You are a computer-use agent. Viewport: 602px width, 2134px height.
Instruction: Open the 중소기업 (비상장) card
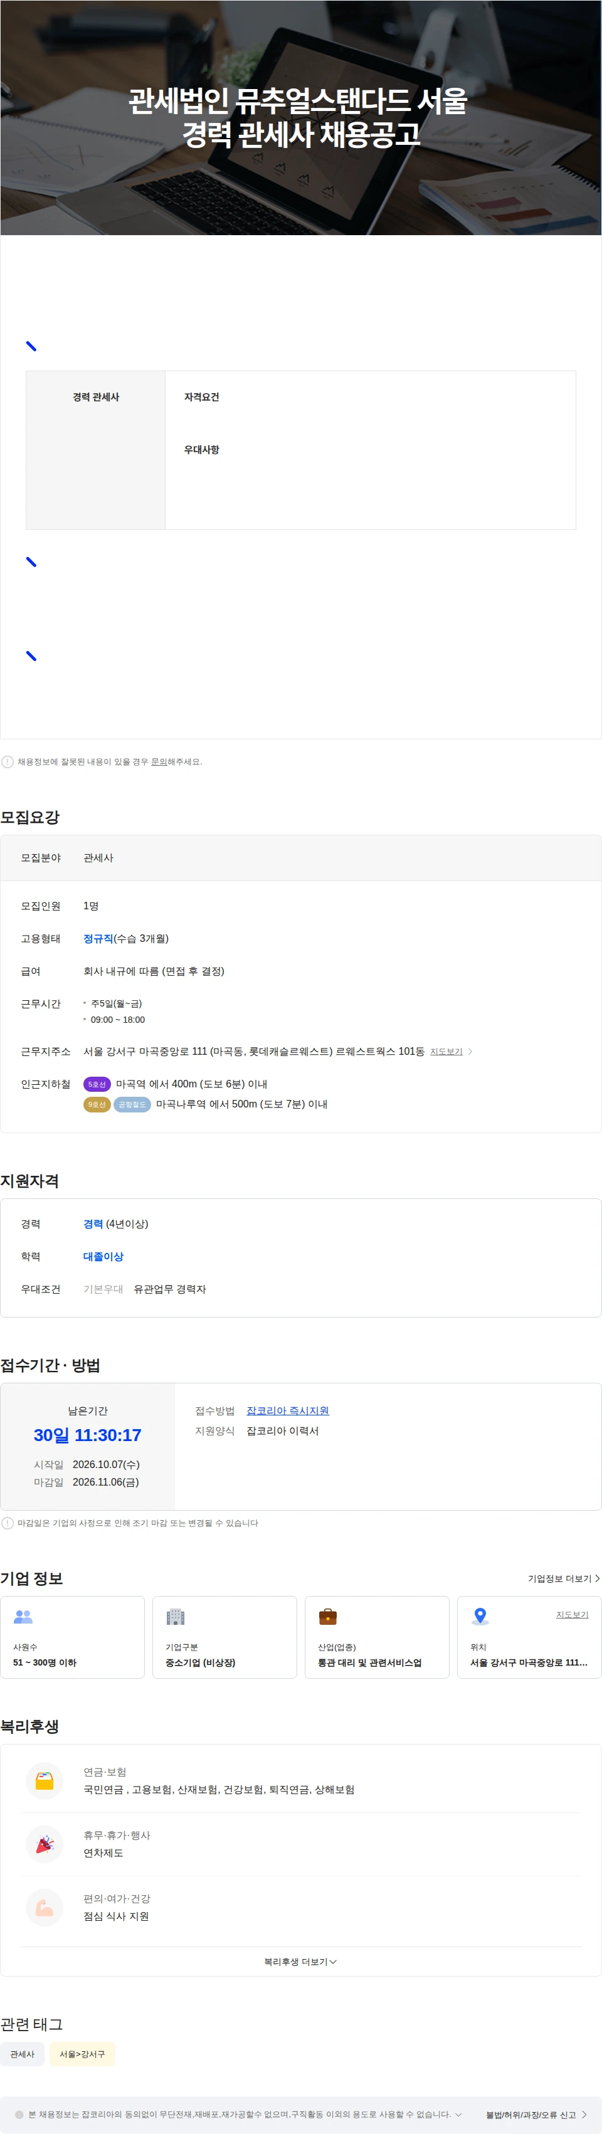(x=224, y=1637)
